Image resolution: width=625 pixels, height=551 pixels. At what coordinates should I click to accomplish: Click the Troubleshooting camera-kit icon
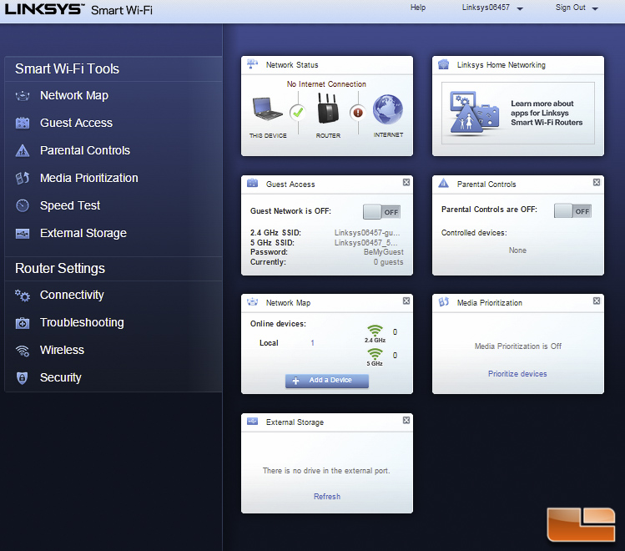click(23, 322)
